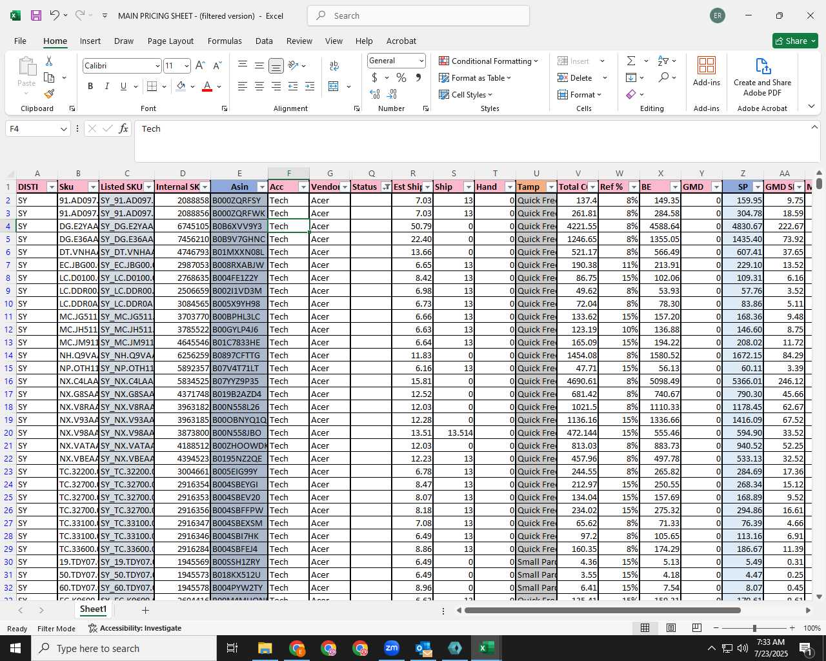Open the Name Box dropdown arrow
Image resolution: width=826 pixels, height=661 pixels.
[63, 129]
